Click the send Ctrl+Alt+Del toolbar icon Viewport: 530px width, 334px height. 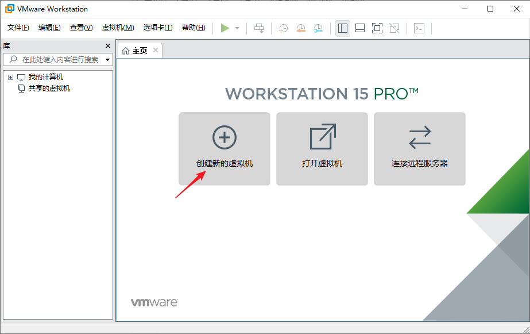tap(260, 28)
